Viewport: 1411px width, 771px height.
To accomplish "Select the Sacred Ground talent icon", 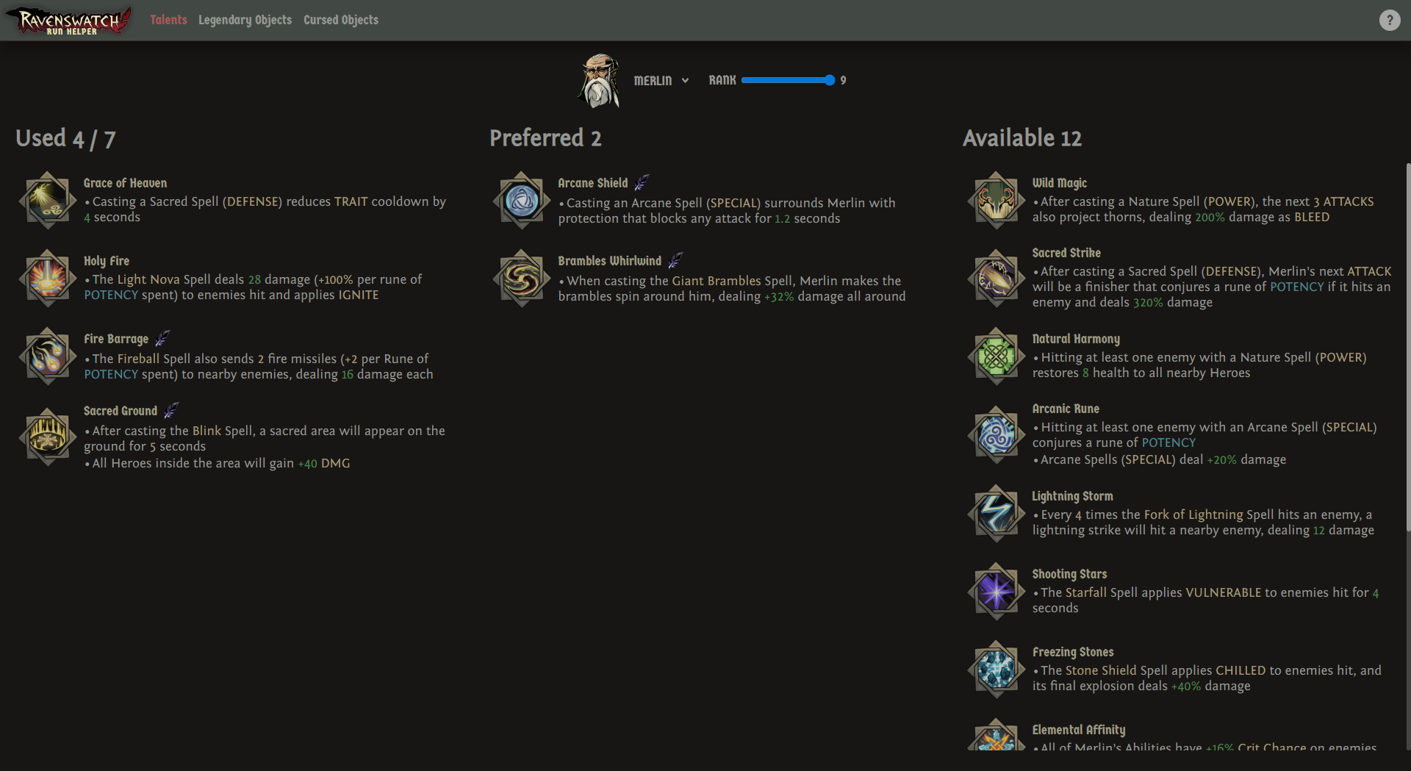I will [x=48, y=437].
